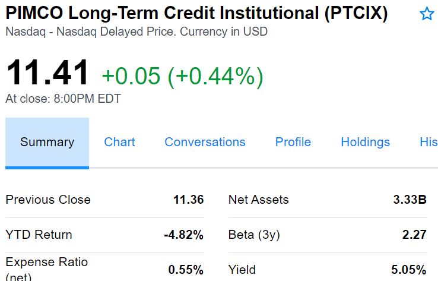
Task: Click the Beta (3y) label
Action: click(x=254, y=235)
